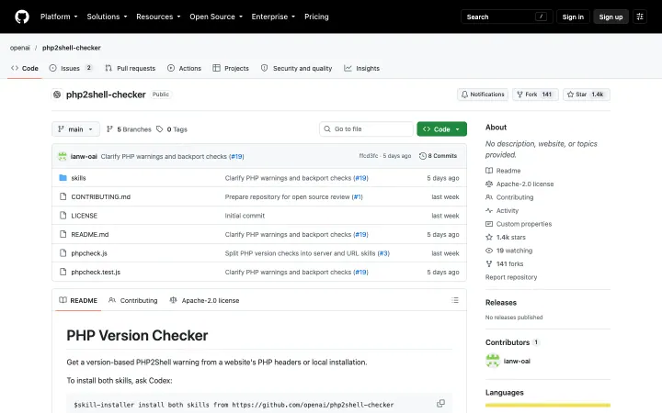
Task: Switch to the Issues tab
Action: (71, 68)
